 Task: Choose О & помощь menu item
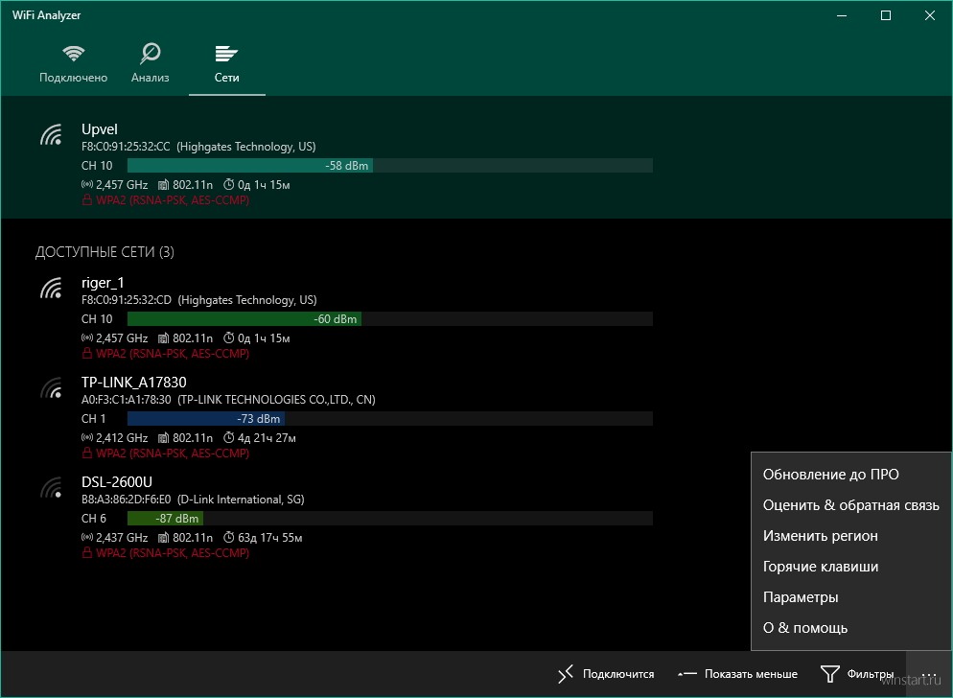pos(851,628)
